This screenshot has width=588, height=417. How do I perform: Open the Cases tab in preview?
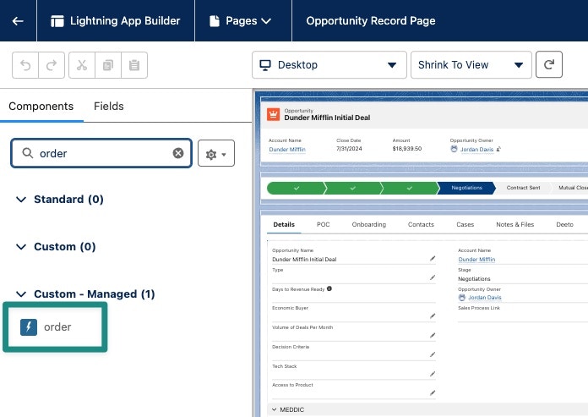[x=465, y=224]
